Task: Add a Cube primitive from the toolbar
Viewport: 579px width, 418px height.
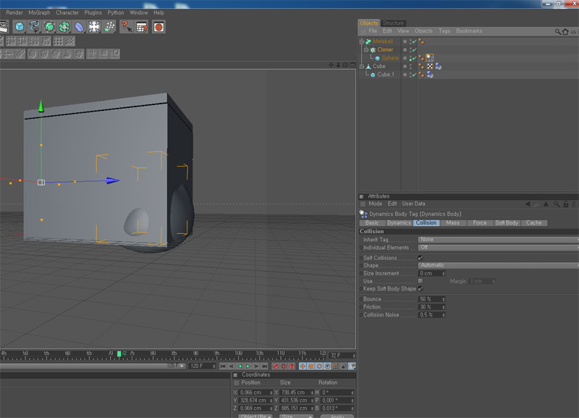Action: (19, 27)
